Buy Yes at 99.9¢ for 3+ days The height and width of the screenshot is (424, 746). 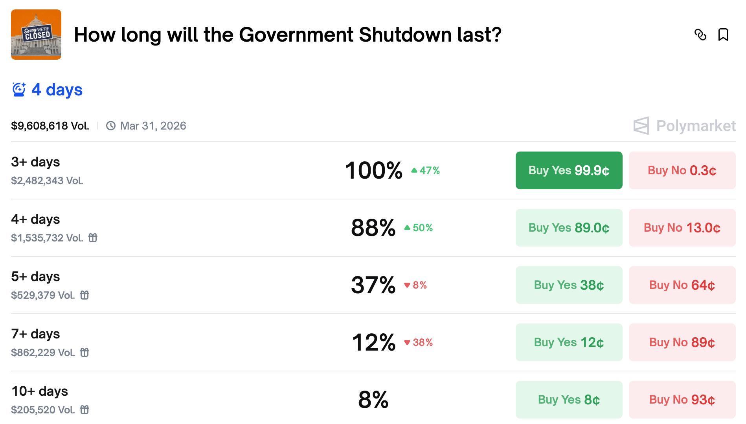click(x=569, y=170)
